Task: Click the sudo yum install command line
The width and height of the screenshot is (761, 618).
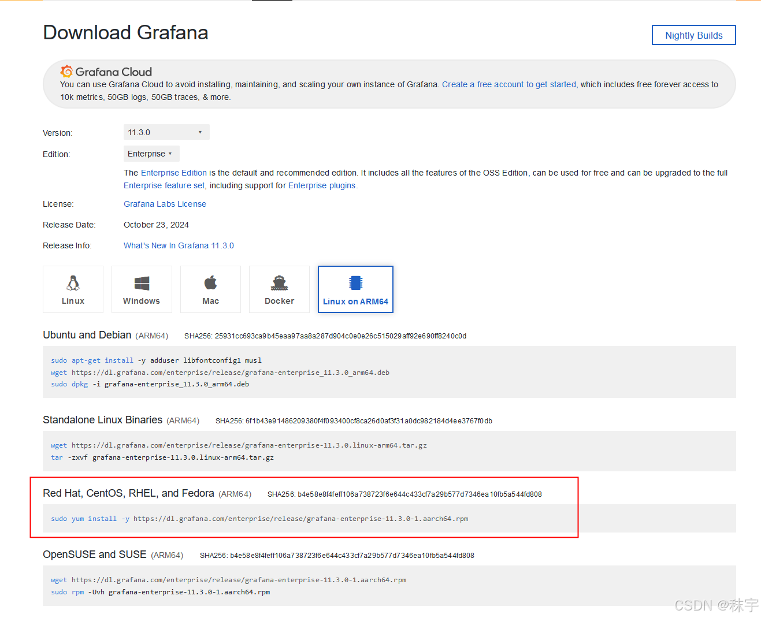Action: point(259,519)
